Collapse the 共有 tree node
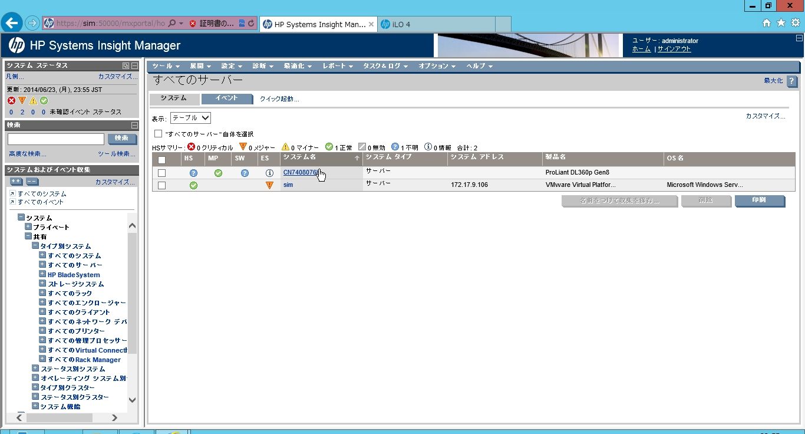Screen dimensions: 805x434 click(28, 236)
